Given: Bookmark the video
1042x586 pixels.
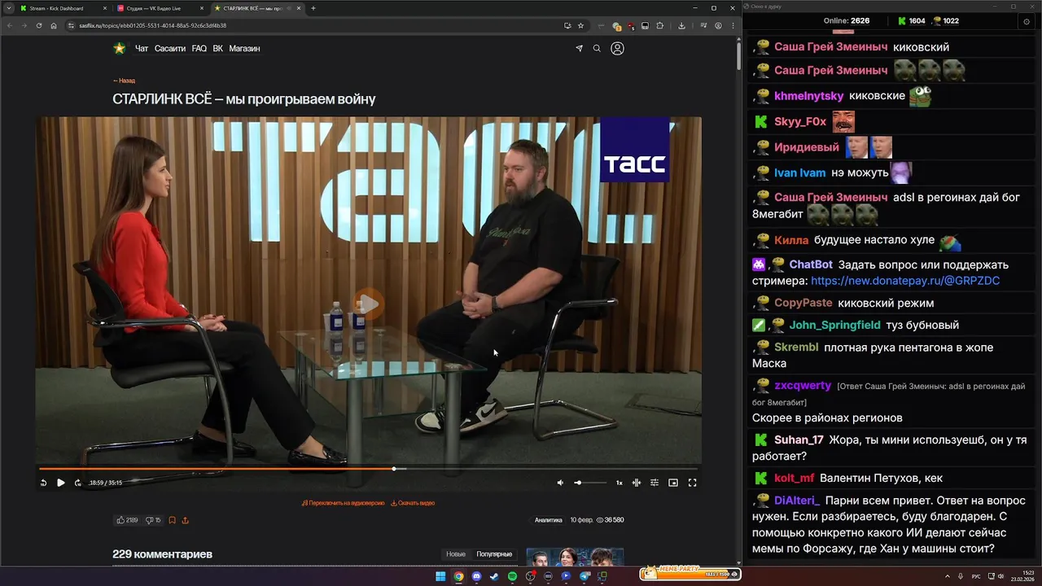Looking at the screenshot, I should [x=173, y=520].
